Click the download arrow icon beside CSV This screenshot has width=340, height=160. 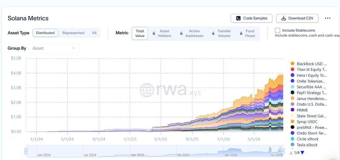click(x=284, y=18)
